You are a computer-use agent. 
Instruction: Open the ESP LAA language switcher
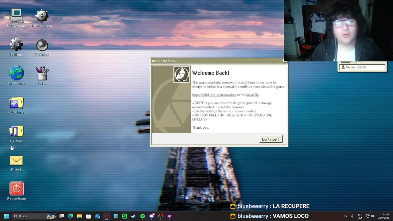click(360, 216)
